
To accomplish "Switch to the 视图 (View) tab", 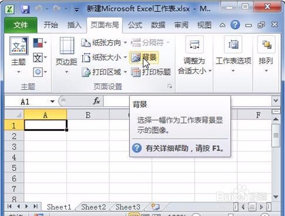I will click(x=204, y=25).
